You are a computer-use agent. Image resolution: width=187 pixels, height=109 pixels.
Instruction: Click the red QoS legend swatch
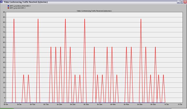(x=8, y=8)
